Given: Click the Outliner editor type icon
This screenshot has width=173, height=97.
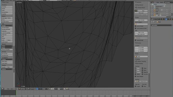Looking at the screenshot, I should tap(152, 2).
